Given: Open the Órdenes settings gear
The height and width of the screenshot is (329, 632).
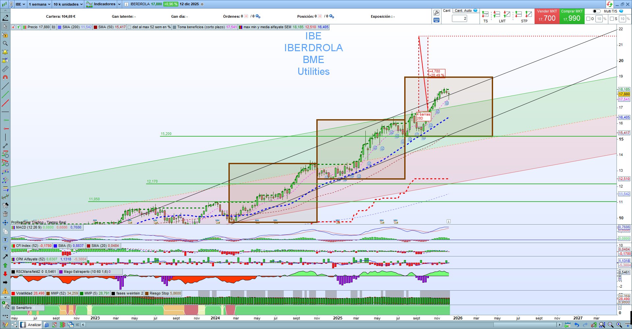Looking at the screenshot, I should coord(258,16).
